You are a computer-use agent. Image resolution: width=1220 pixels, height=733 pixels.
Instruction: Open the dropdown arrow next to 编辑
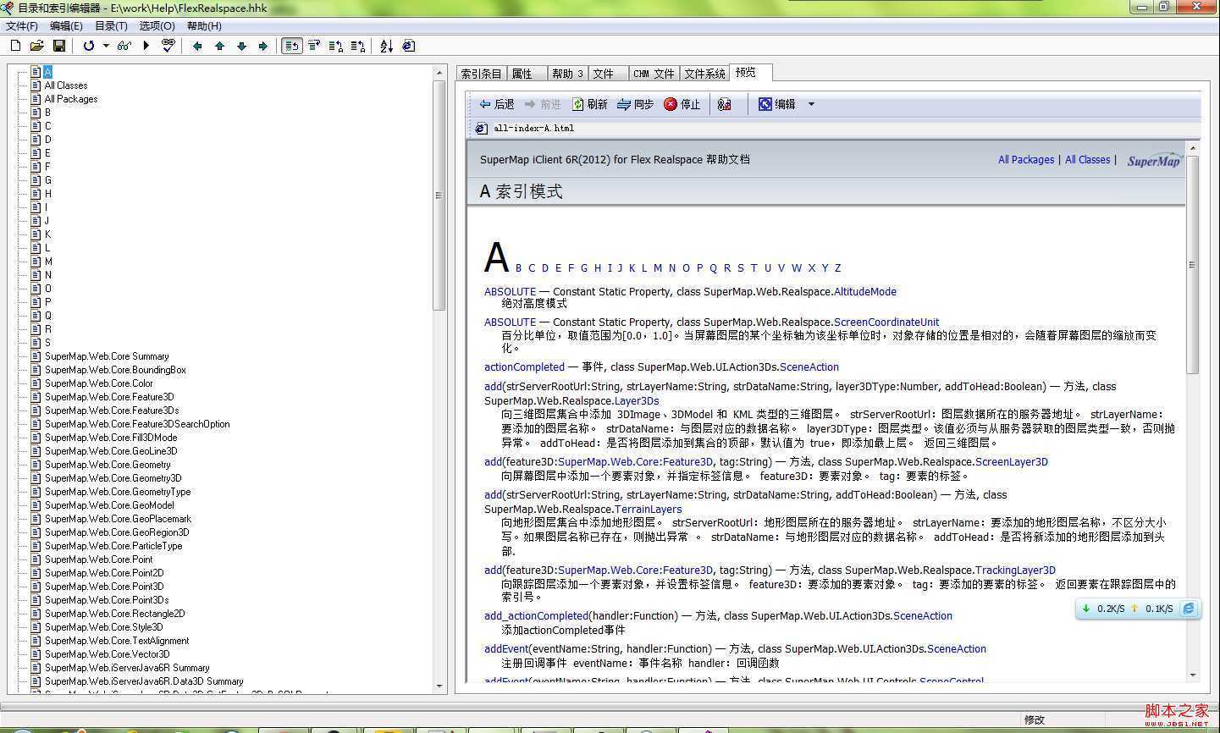[811, 104]
